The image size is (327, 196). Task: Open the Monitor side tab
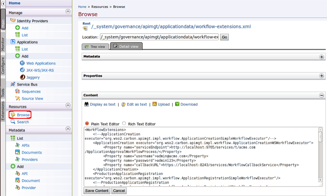pyautogui.click(x=3, y=44)
